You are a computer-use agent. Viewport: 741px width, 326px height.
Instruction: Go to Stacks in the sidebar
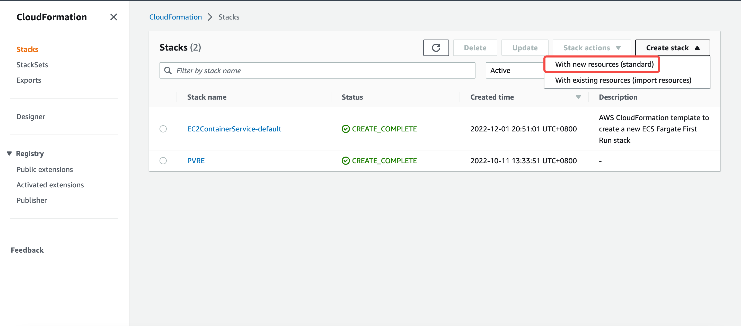[x=27, y=49]
